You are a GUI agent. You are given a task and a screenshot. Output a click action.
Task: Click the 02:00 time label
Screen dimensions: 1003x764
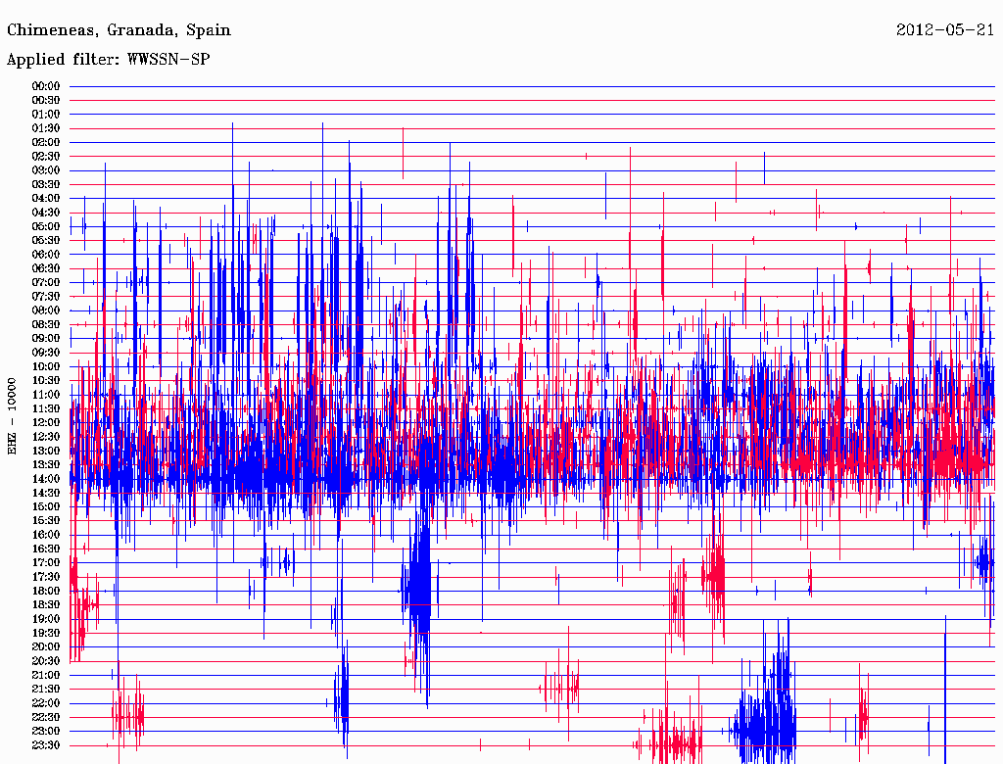pos(46,143)
